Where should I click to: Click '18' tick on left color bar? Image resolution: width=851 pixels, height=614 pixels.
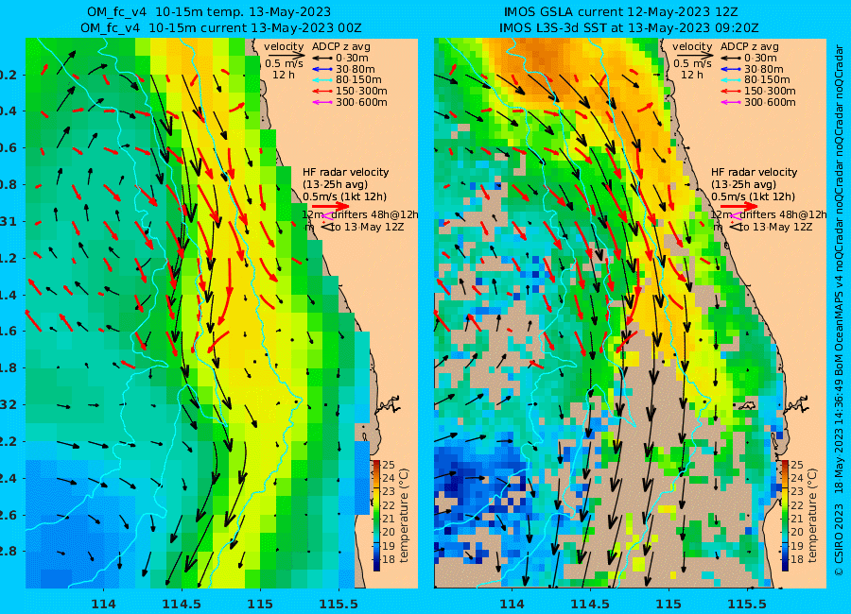389,559
